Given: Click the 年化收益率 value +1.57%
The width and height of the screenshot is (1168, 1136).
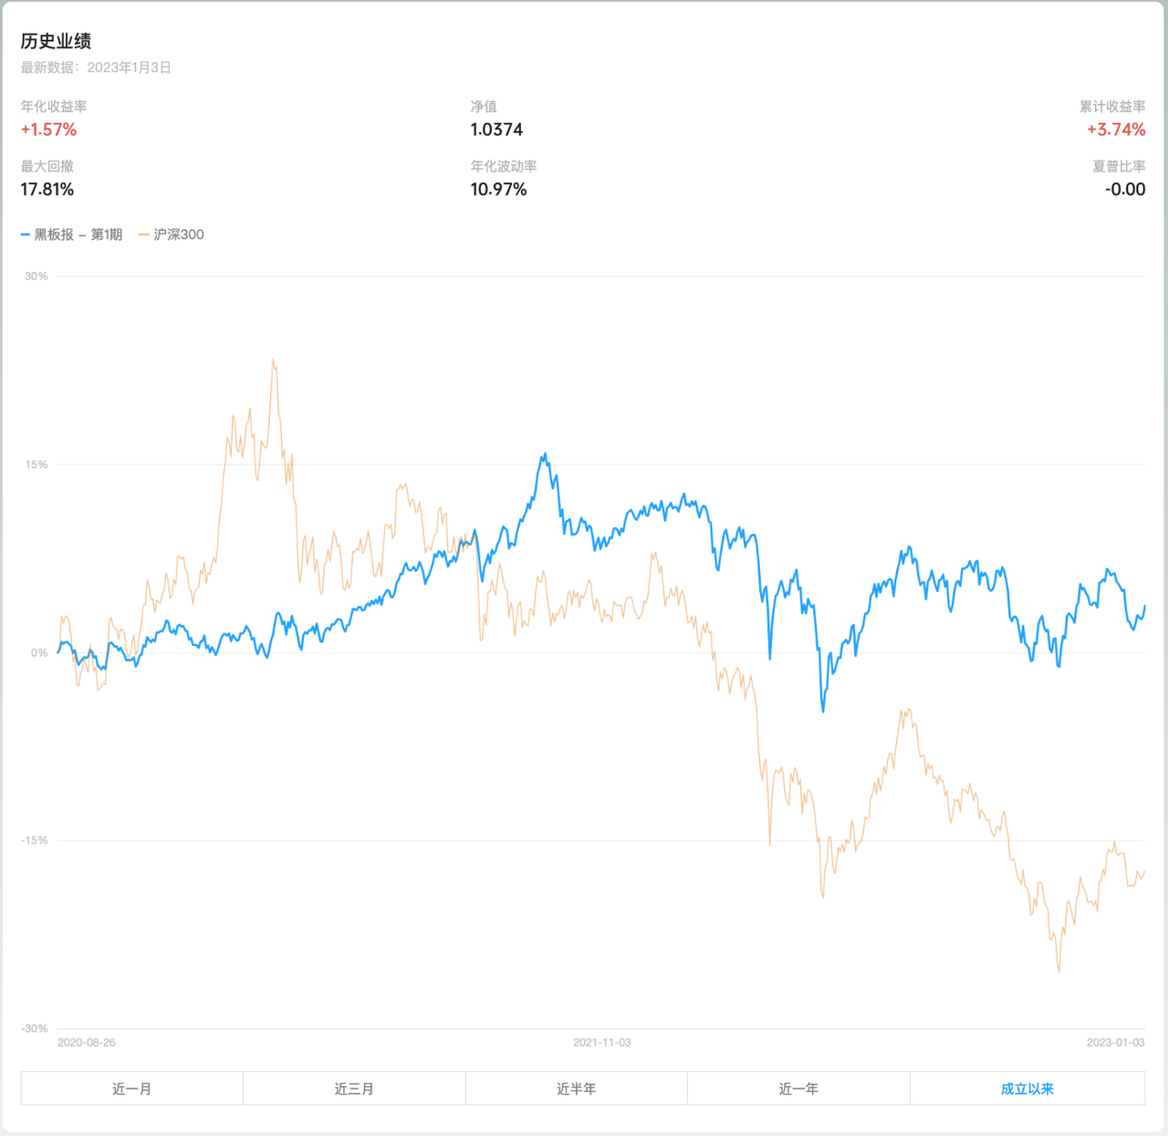Looking at the screenshot, I should (x=48, y=130).
